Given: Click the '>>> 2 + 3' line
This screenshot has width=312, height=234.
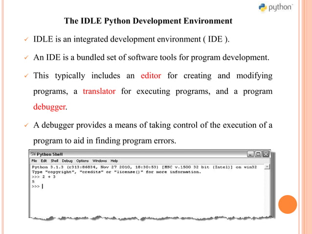Looking at the screenshot, I should click(44, 177).
